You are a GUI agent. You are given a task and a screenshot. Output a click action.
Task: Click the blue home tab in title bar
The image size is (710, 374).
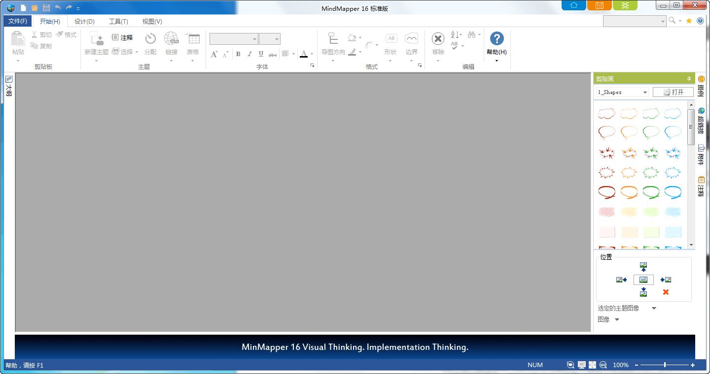click(x=574, y=5)
